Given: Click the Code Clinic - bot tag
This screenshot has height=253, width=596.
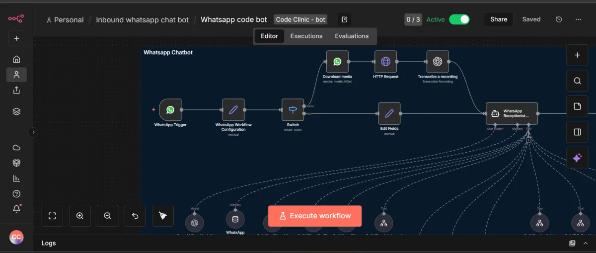Looking at the screenshot, I should pos(300,20).
